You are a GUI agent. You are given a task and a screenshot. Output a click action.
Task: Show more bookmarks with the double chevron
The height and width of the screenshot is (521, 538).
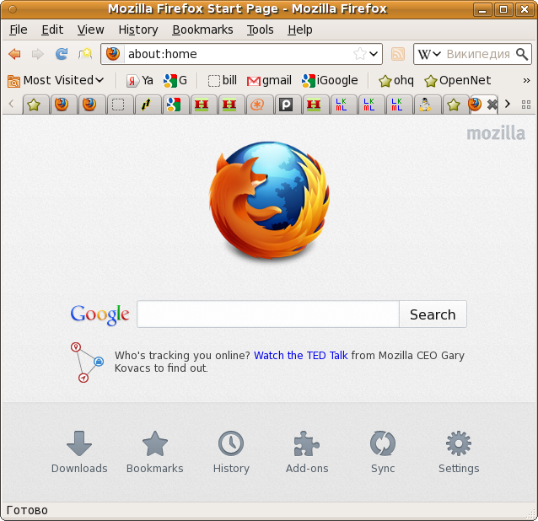point(526,81)
